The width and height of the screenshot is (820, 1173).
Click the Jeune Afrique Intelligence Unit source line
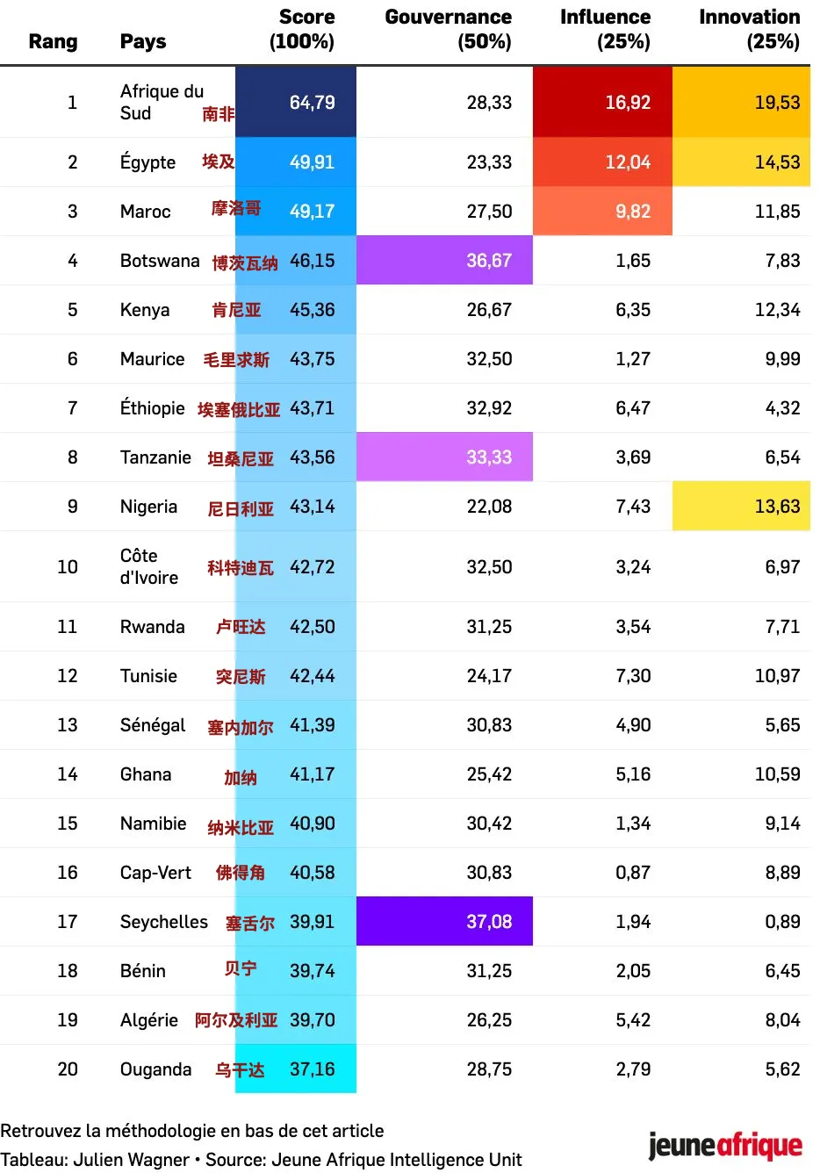pos(262,1160)
